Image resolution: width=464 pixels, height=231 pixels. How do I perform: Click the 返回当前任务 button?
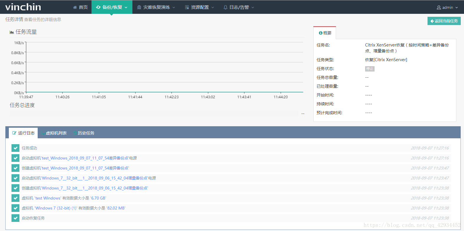[x=444, y=21]
